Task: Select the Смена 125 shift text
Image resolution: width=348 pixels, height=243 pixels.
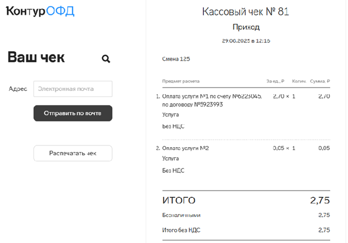Action: [176, 59]
